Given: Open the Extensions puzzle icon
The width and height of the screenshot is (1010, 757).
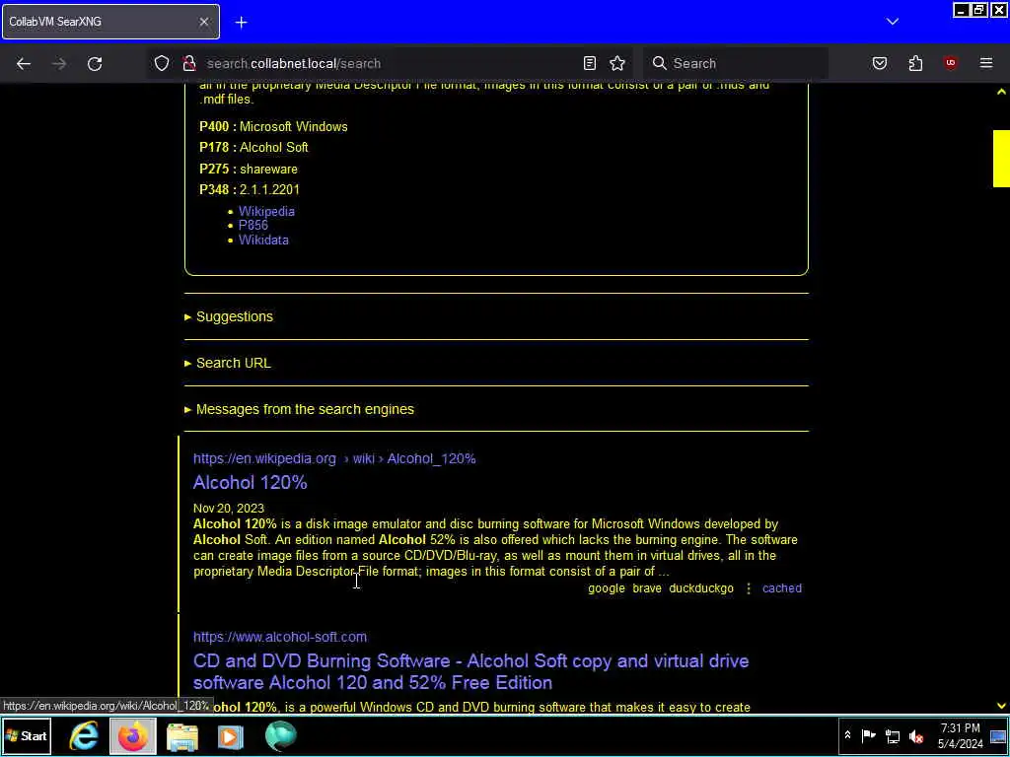Looking at the screenshot, I should click(915, 63).
